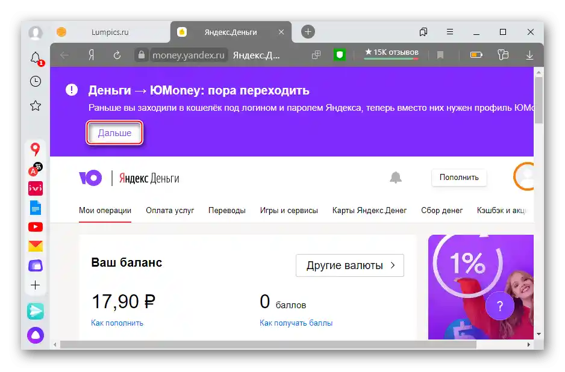This screenshot has width=565, height=372.
Task: Click the horizontal scrollbar right arrow
Action: click(529, 345)
